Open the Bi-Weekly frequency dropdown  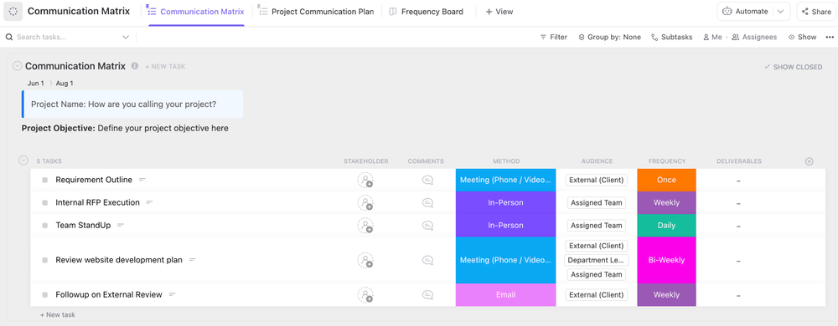point(666,260)
